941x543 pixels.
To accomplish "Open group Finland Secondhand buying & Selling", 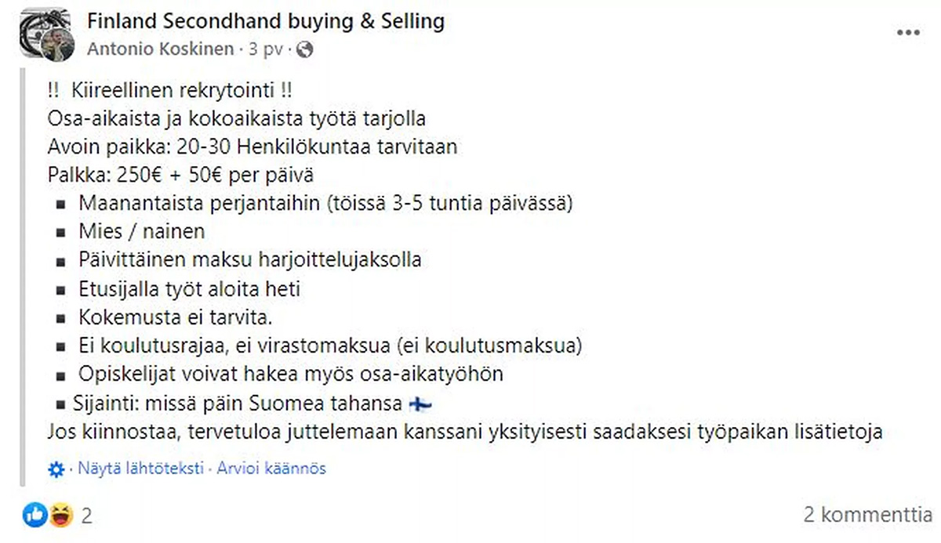I will pos(266,21).
